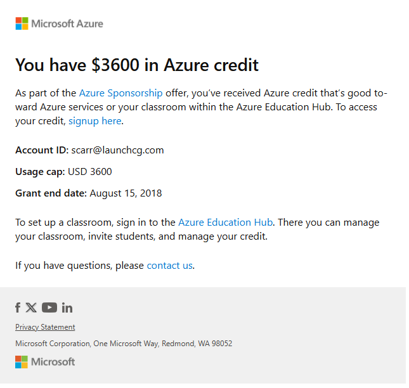
Task: Click the Microsoft Corporation address text
Action: pos(124,344)
